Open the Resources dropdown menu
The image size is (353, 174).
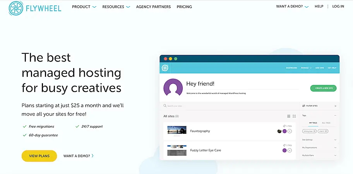coord(116,7)
